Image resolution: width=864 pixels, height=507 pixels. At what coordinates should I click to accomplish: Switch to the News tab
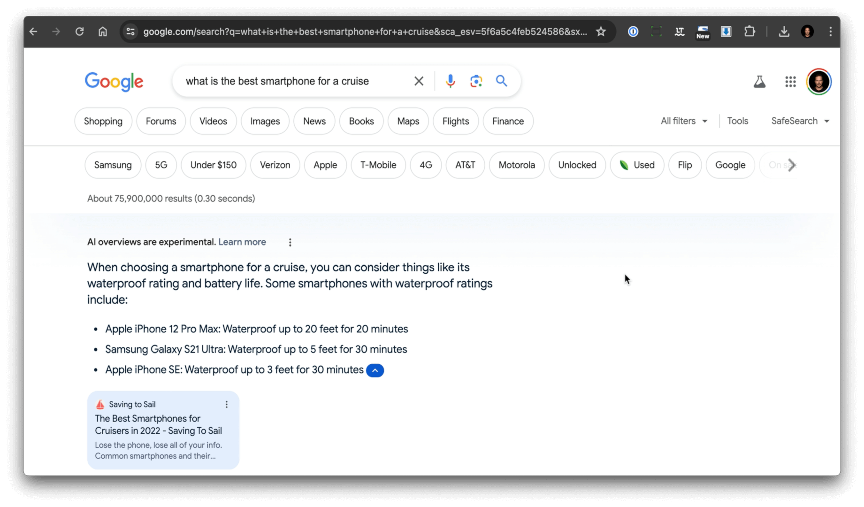click(x=314, y=121)
